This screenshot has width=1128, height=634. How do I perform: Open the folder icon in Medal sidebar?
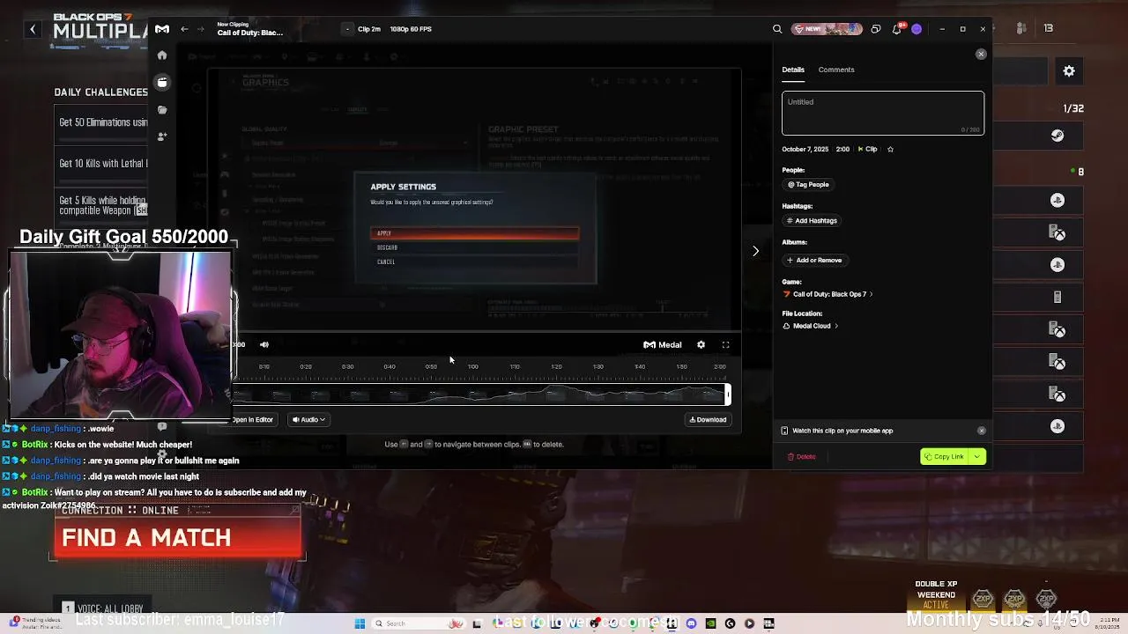[x=162, y=110]
